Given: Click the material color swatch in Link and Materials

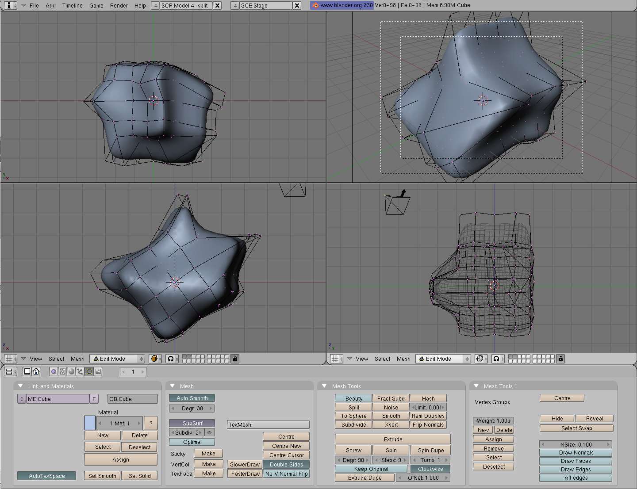Looking at the screenshot, I should tap(89, 423).
